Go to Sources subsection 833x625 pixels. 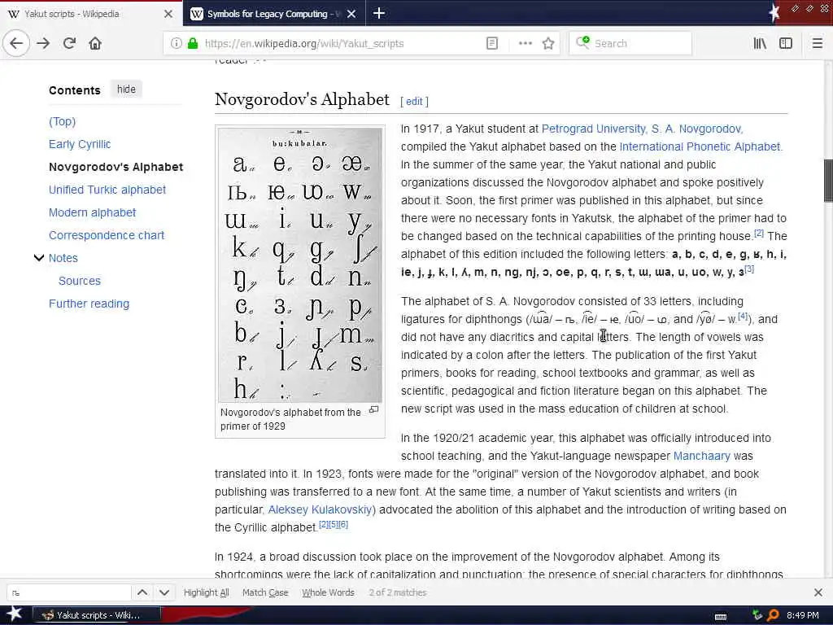79,281
